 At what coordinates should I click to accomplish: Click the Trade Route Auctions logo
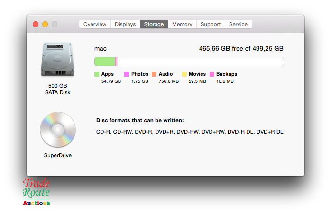pyautogui.click(x=36, y=192)
